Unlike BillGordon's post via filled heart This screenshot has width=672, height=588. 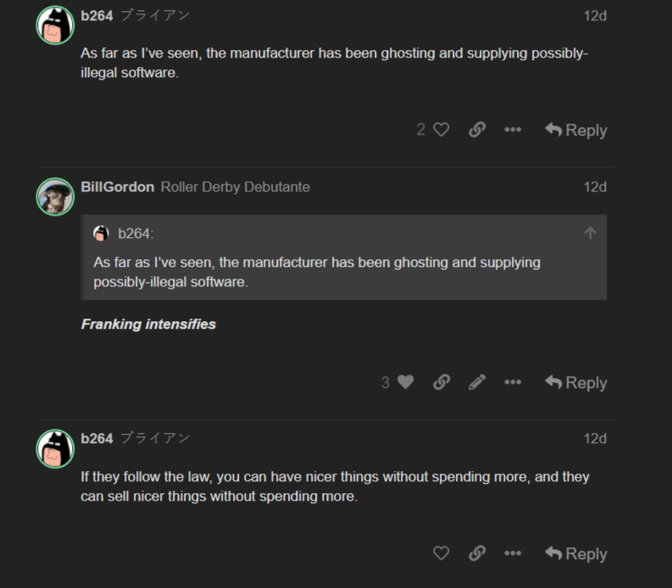click(x=405, y=382)
